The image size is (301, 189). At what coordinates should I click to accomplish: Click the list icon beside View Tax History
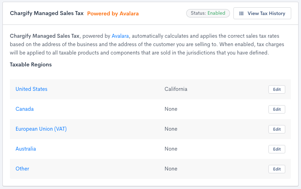241,14
